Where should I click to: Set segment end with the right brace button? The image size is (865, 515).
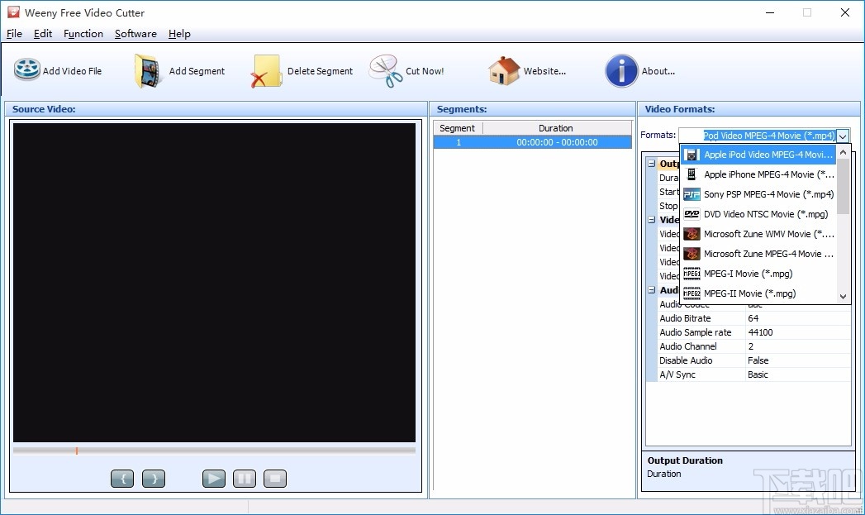(154, 479)
